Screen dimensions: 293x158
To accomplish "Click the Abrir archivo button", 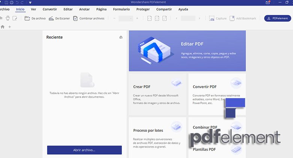I will tap(85, 150).
